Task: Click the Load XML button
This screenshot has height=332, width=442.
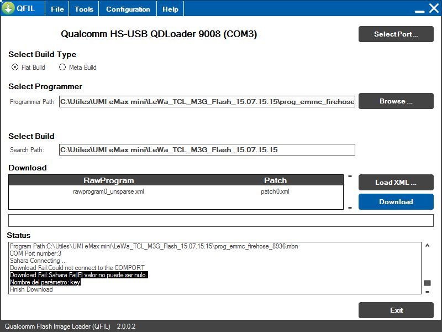Action: (x=396, y=183)
